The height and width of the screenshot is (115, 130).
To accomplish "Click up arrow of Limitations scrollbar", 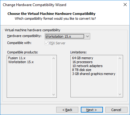I will click(120, 58).
